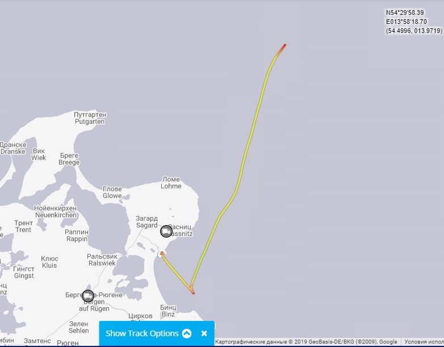Open the Условия использования terms link
Screen dimensions: 444x347
point(424,342)
